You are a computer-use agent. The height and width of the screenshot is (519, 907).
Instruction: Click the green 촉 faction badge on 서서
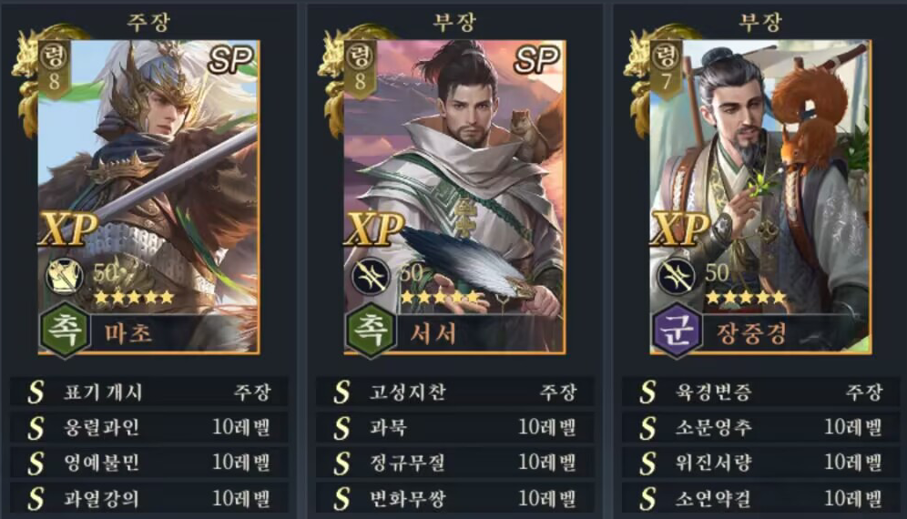click(371, 328)
